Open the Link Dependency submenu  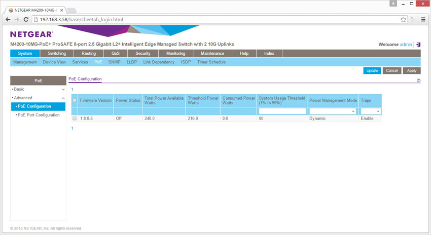click(x=159, y=62)
